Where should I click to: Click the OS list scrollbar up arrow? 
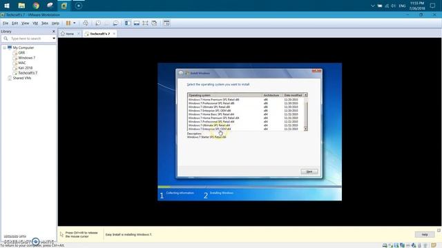pos(305,95)
